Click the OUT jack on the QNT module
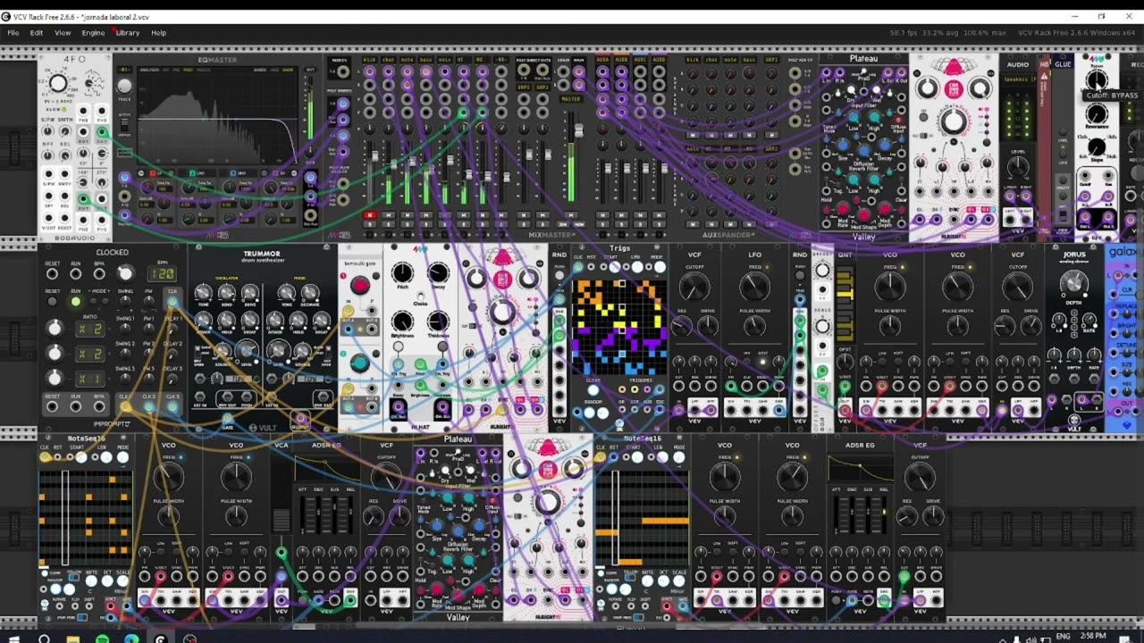The image size is (1144, 643). point(845,409)
